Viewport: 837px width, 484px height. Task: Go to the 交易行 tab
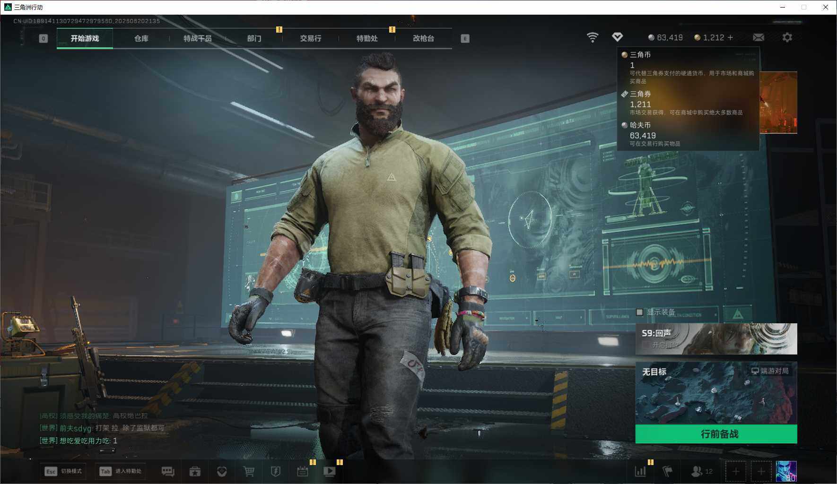coord(310,38)
